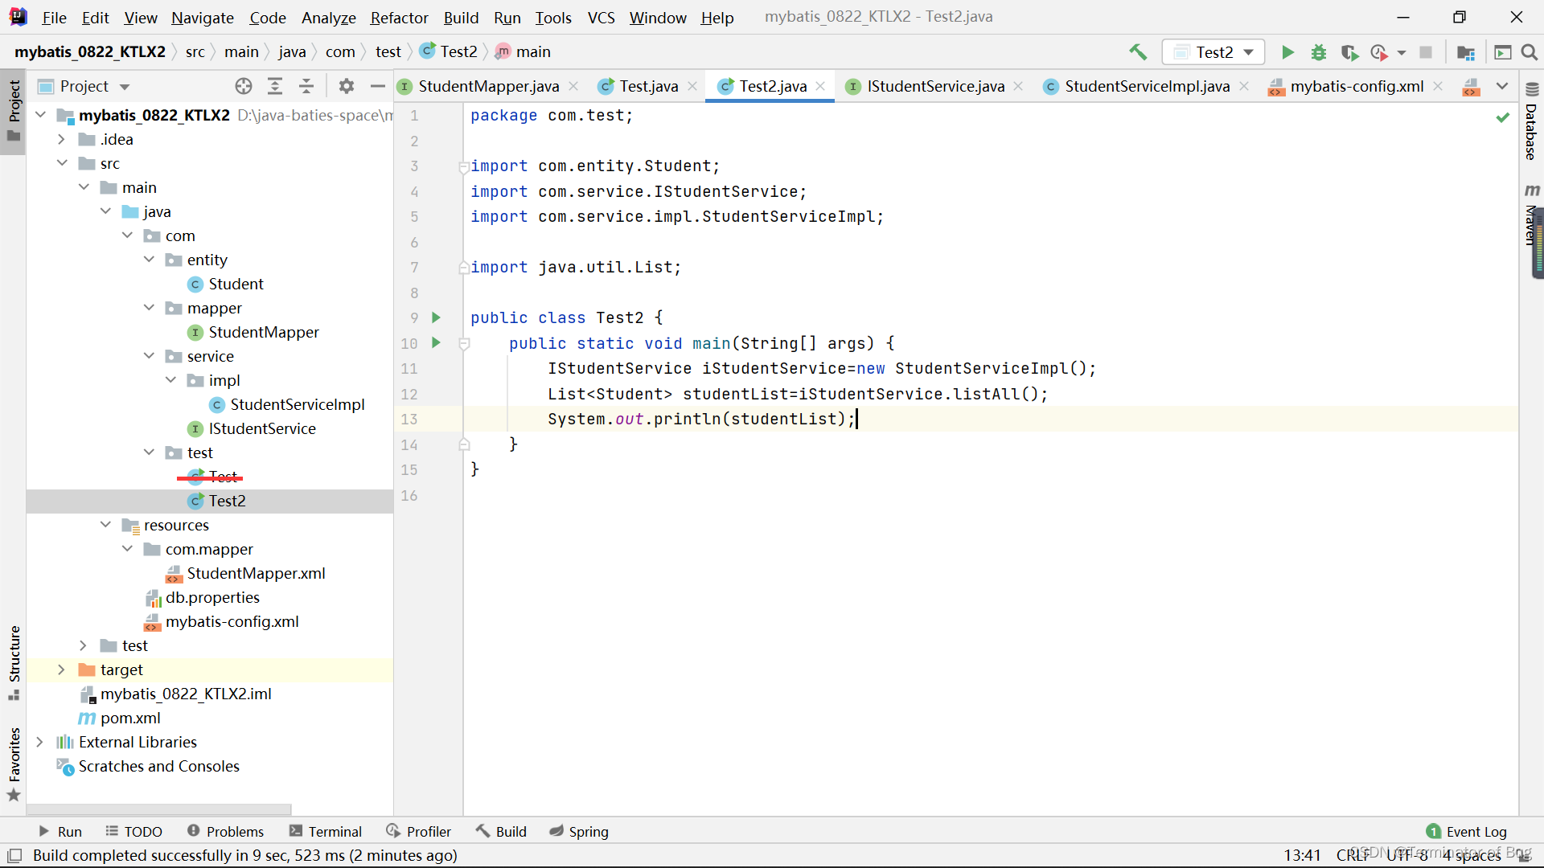Click the Project panel horizontal scrollbar
The height and width of the screenshot is (868, 1544).
(x=158, y=809)
